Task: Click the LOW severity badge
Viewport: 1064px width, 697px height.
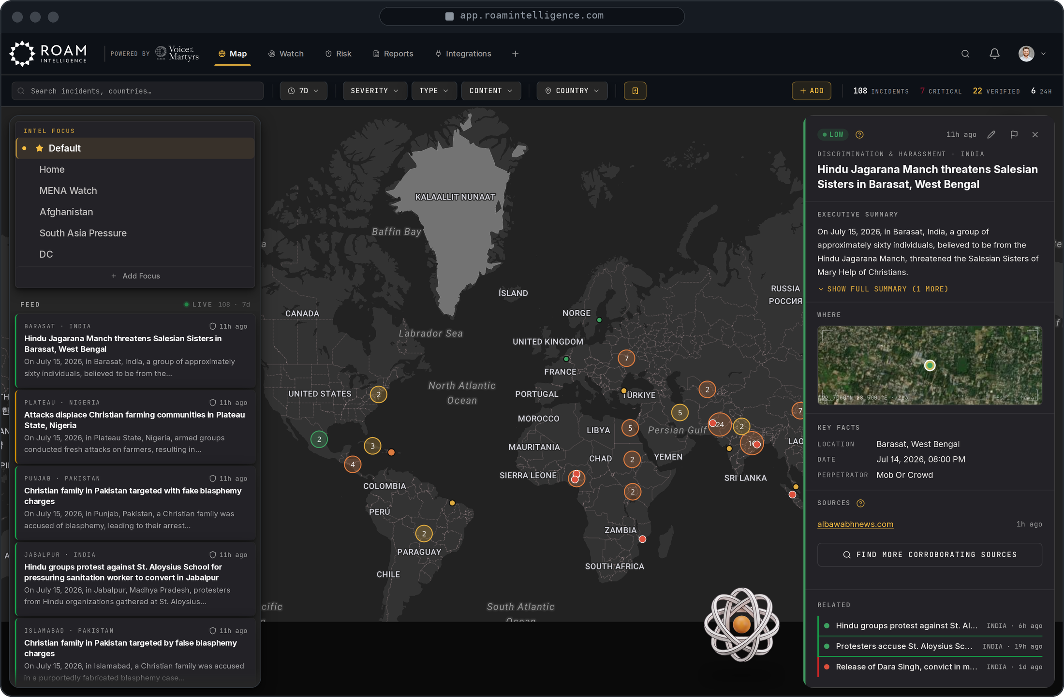Action: (832, 134)
